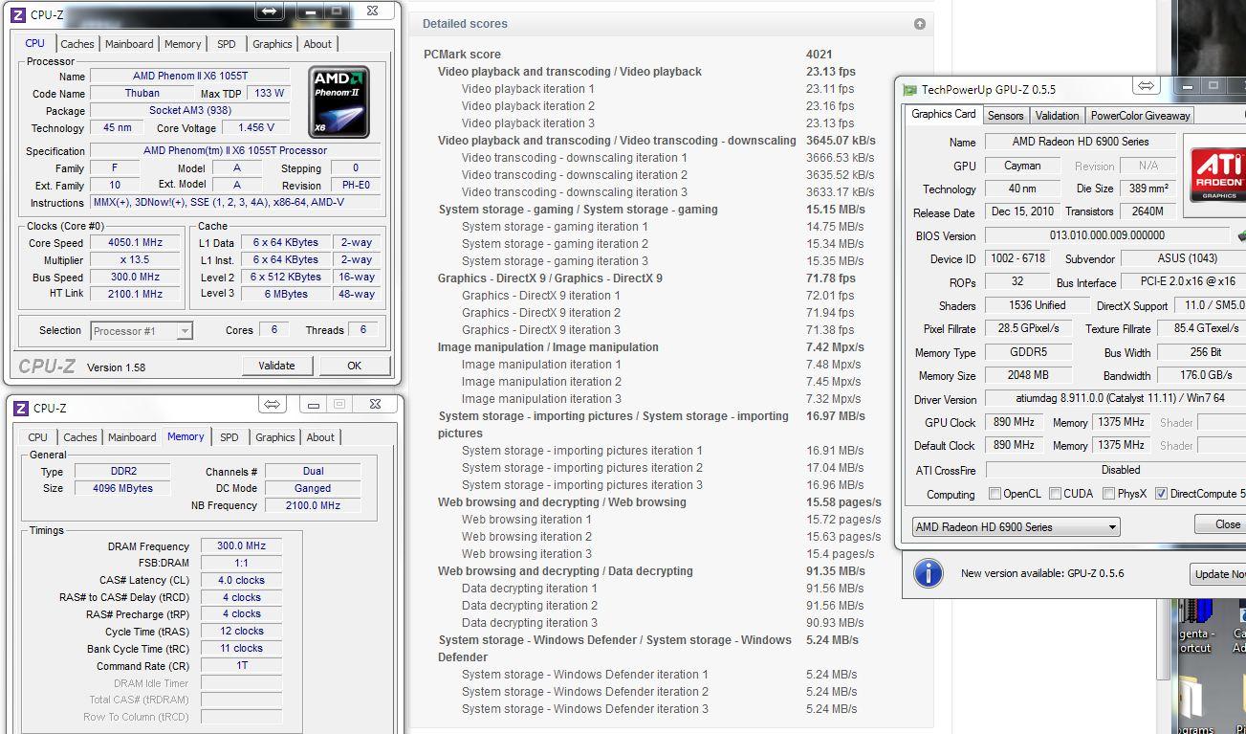Open the Validation tab in GPU-Z
This screenshot has width=1246, height=734.
[1058, 116]
